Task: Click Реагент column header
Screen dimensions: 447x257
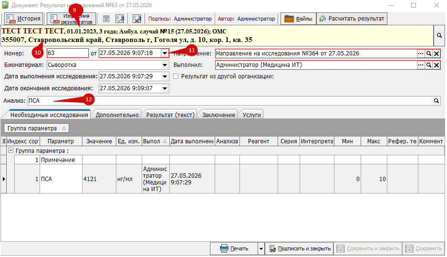Action: click(259, 141)
